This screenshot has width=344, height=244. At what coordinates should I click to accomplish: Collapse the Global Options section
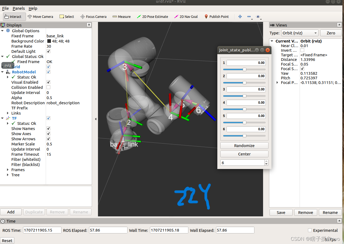tap(2, 31)
